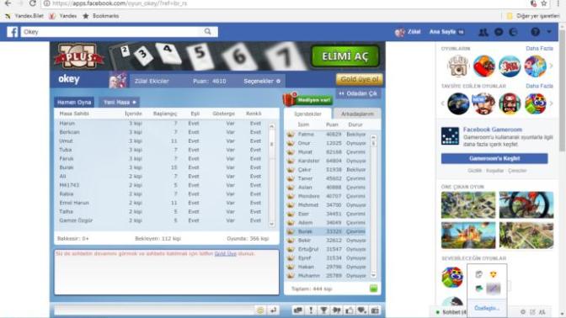Open Sohbet chat bar at bottom

451,312
